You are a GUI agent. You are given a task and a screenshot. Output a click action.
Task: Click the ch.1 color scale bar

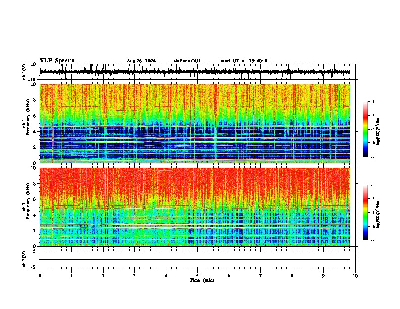point(366,129)
